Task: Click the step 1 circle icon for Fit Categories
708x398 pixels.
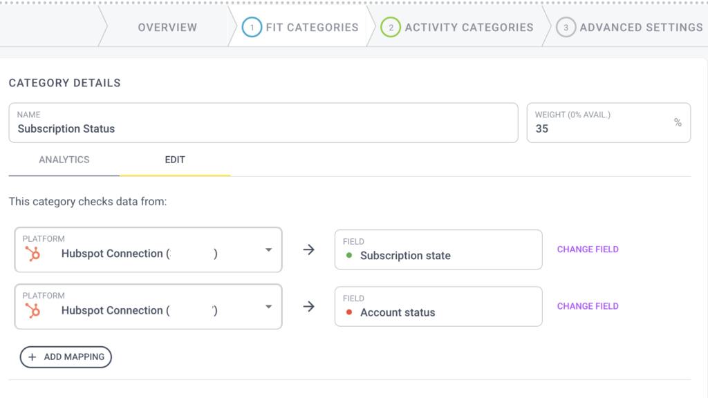Action: point(252,28)
